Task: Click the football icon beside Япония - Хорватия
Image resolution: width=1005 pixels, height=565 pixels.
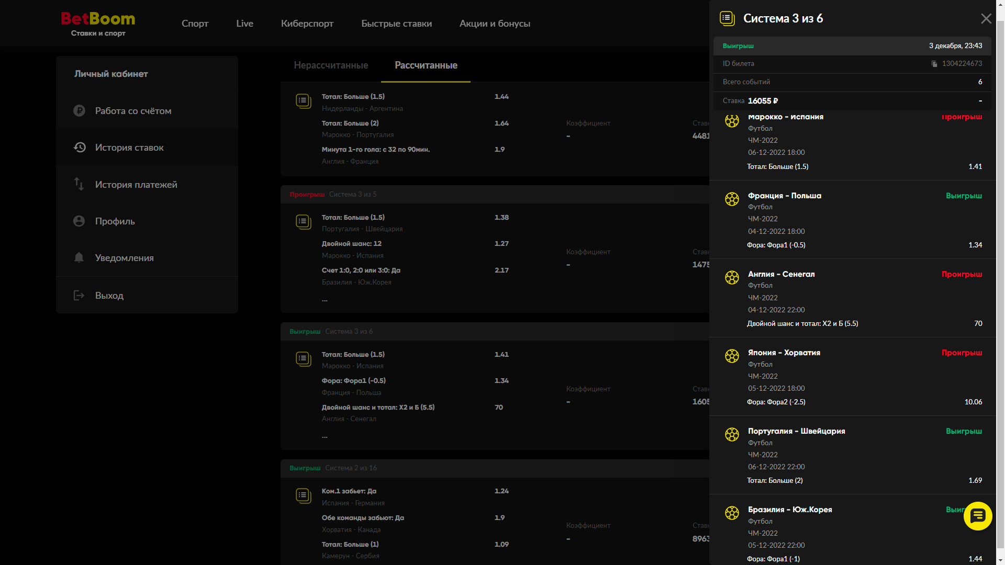Action: coord(732,356)
